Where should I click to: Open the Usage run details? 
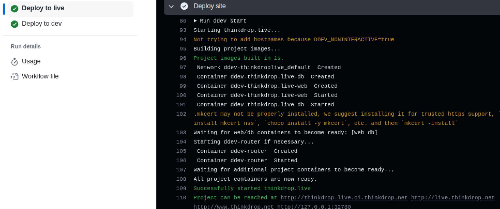click(x=31, y=61)
